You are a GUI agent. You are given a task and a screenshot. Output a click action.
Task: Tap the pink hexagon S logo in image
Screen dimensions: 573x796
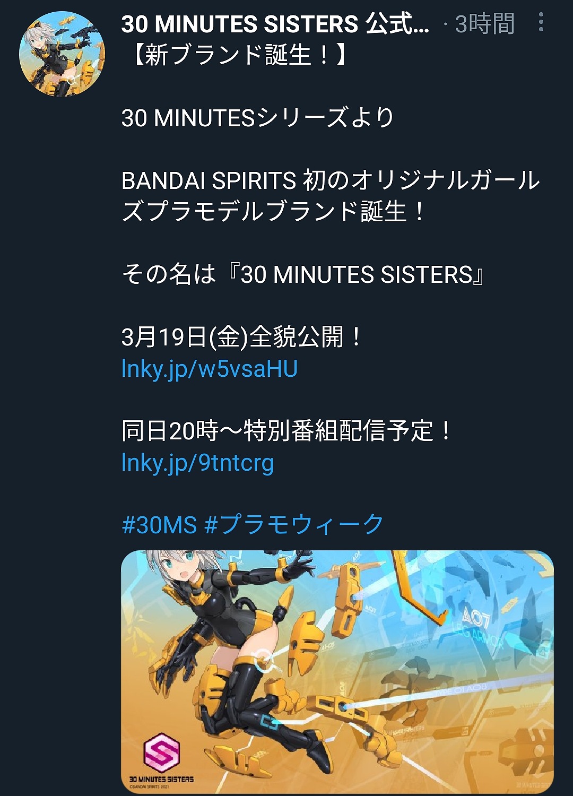162,752
